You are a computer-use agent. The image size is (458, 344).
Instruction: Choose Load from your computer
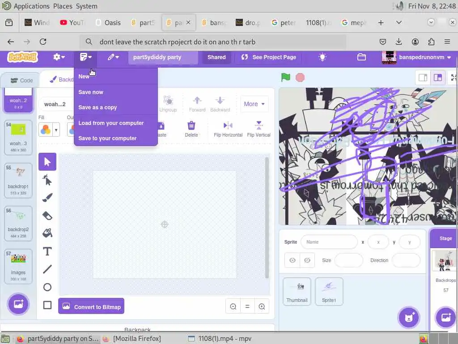(x=116, y=123)
